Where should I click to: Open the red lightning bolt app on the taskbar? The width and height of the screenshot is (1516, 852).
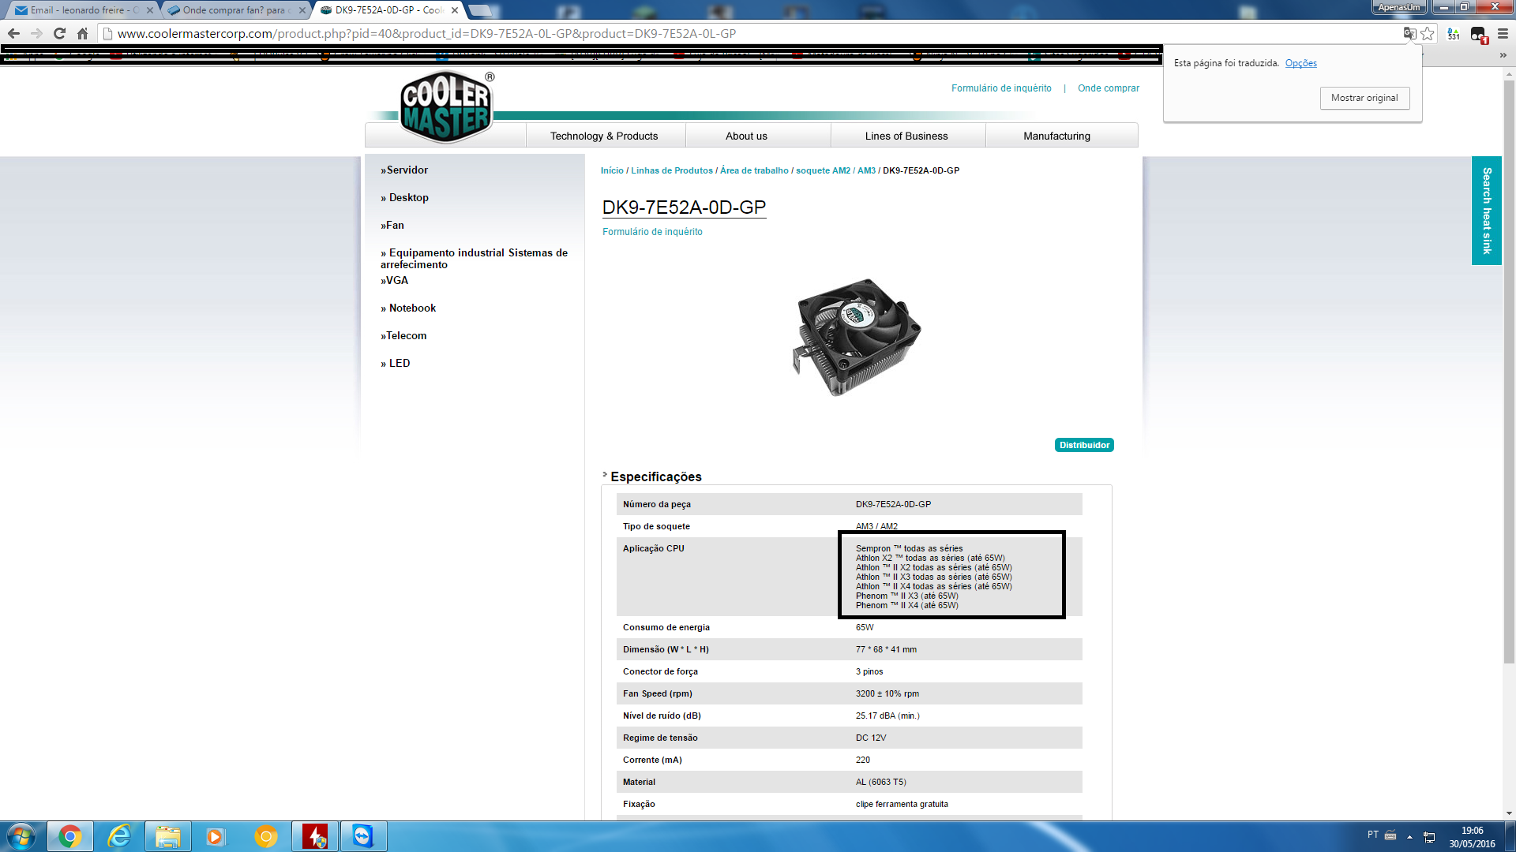point(315,836)
